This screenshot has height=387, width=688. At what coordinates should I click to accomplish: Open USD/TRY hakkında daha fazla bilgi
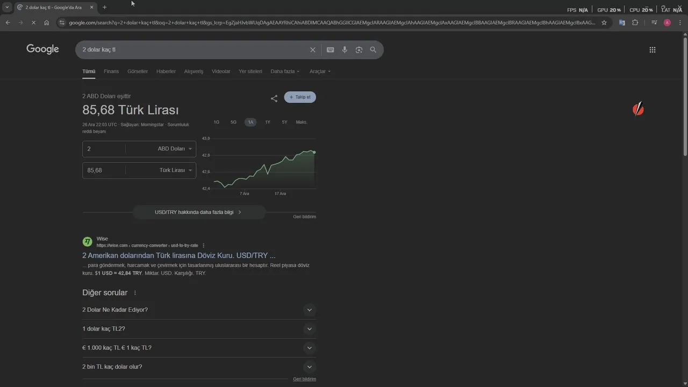click(x=199, y=212)
